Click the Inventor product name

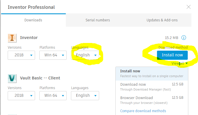[29, 38]
